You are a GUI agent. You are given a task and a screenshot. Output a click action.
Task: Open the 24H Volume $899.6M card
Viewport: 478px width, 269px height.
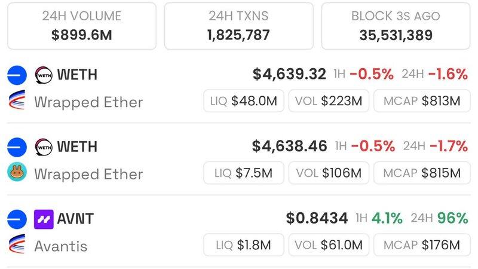[x=82, y=26]
